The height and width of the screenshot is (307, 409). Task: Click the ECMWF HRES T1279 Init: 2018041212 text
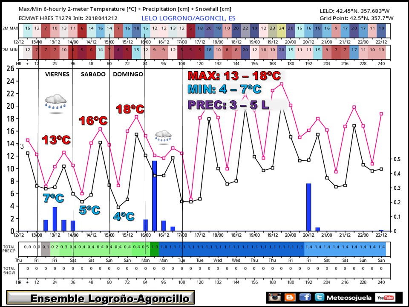(x=68, y=18)
